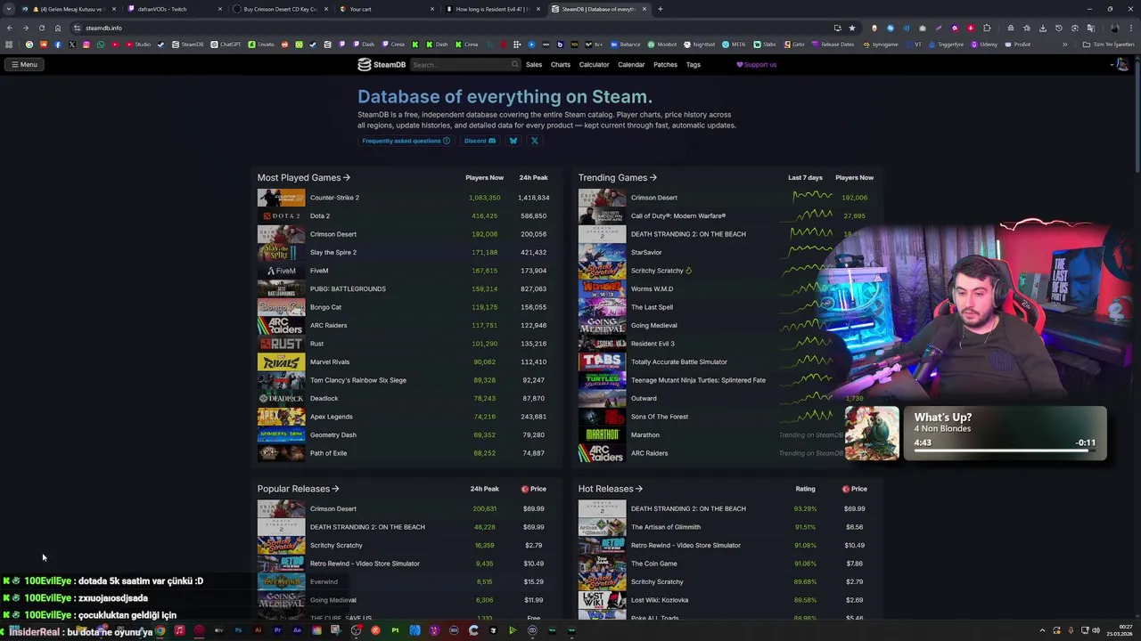The height and width of the screenshot is (641, 1141).
Task: Open FiveM game entry
Action: 319,271
